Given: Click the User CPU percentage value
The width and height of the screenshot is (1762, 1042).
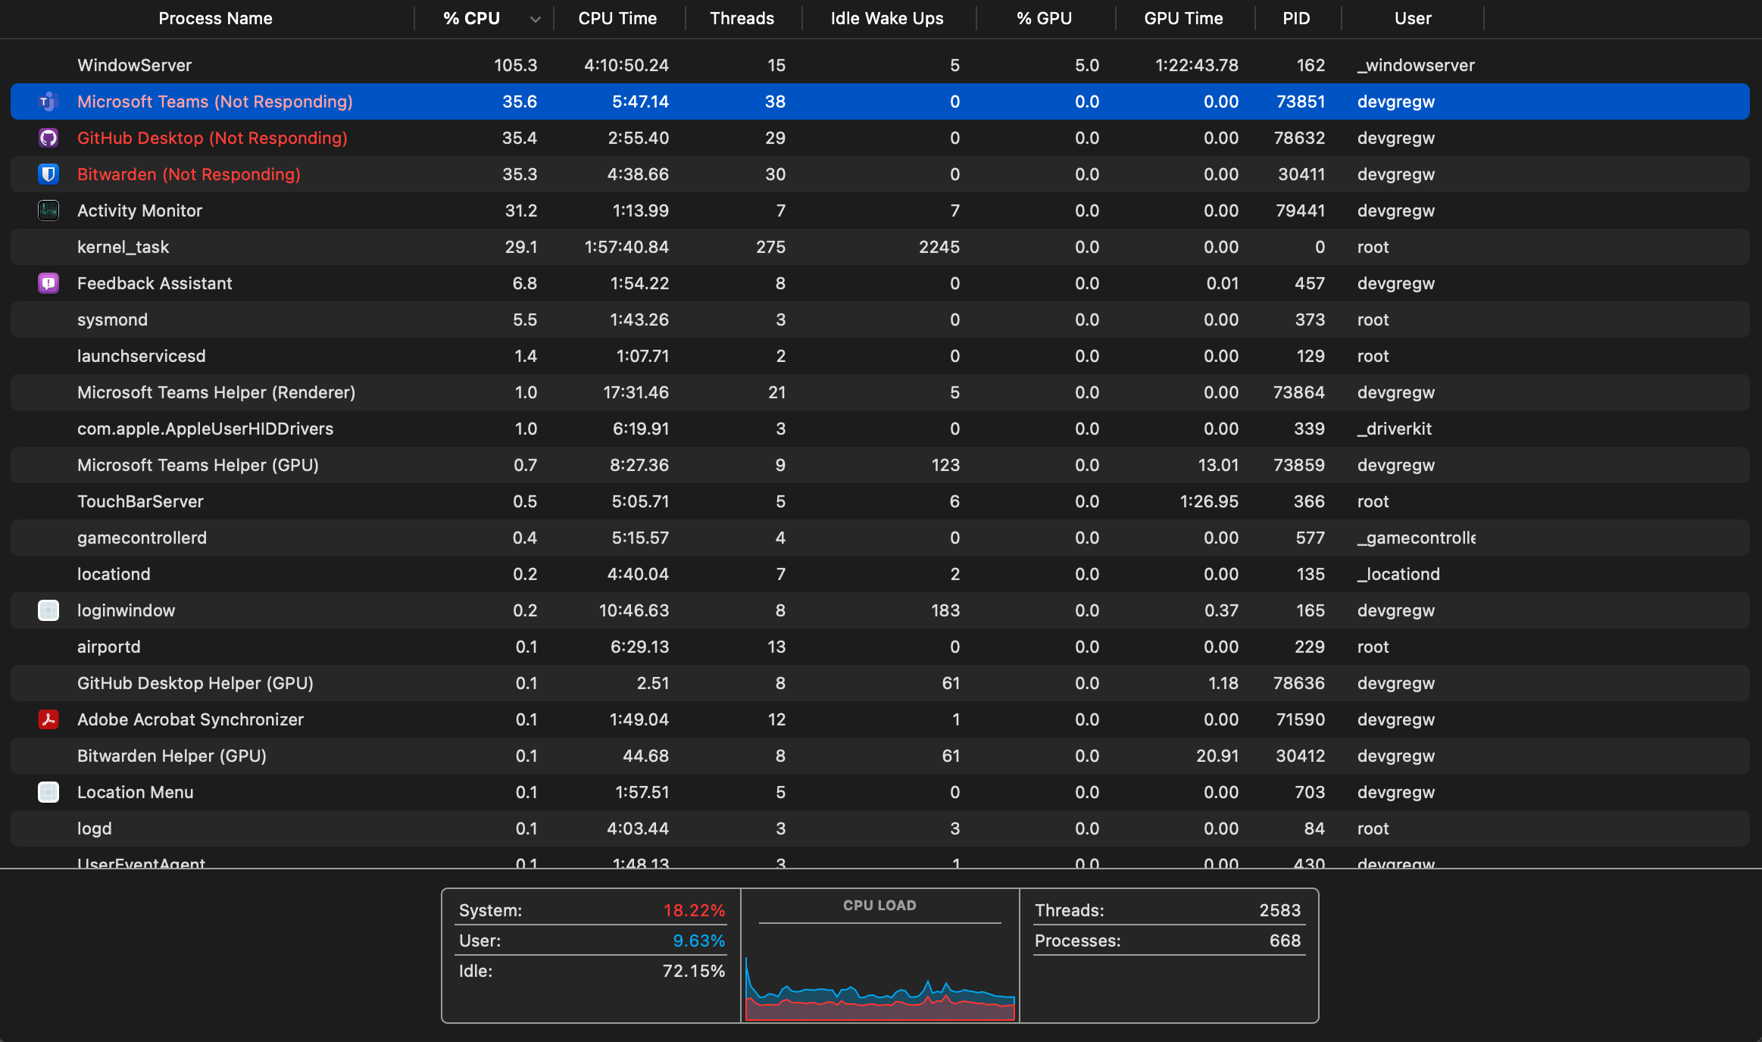Looking at the screenshot, I should point(698,941).
